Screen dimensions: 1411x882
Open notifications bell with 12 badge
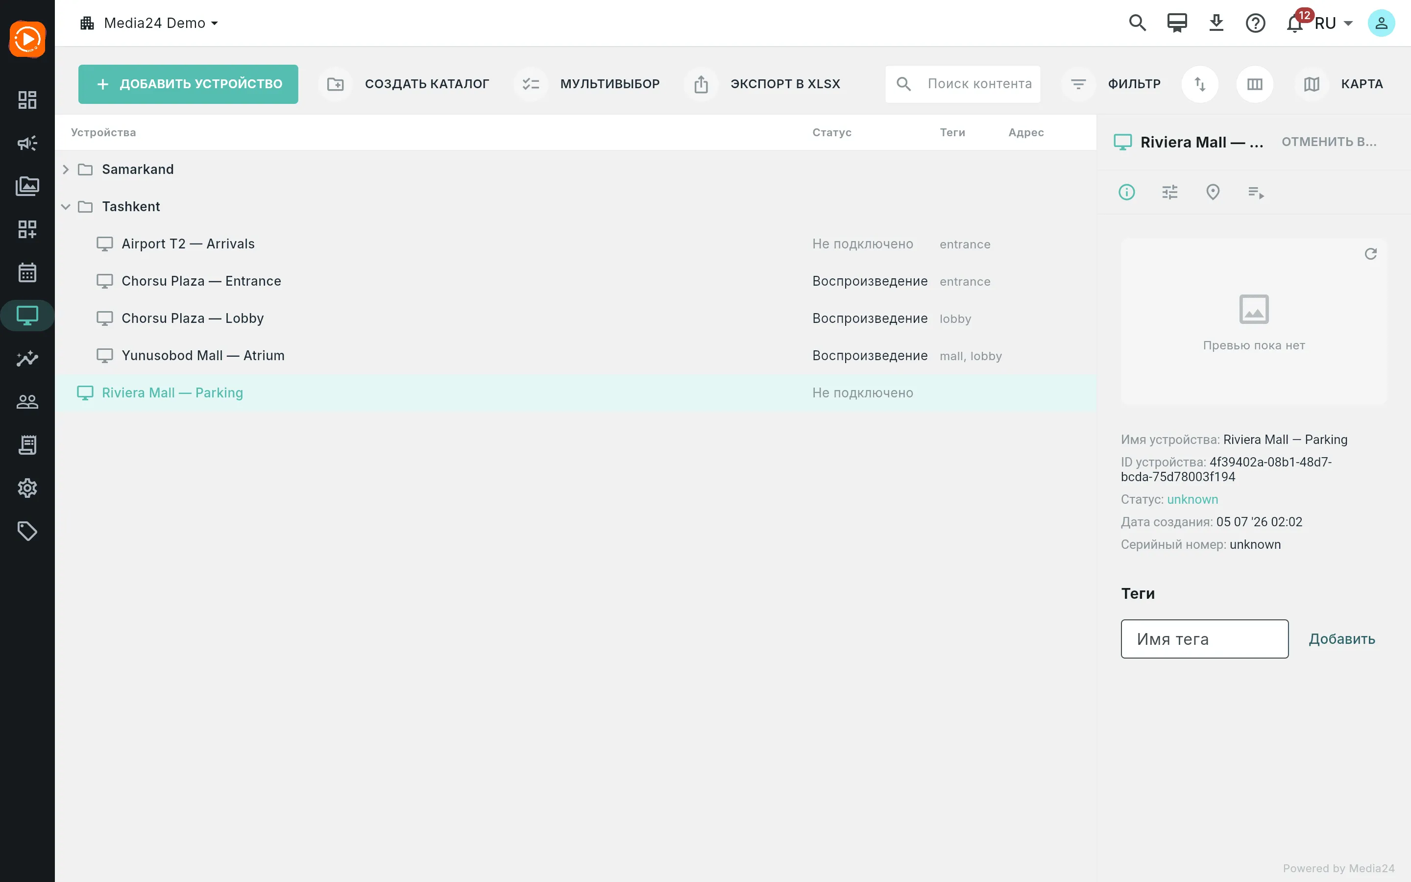coord(1295,24)
